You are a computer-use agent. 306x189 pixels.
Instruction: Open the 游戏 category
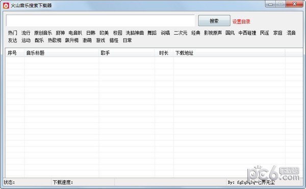(x=100, y=40)
